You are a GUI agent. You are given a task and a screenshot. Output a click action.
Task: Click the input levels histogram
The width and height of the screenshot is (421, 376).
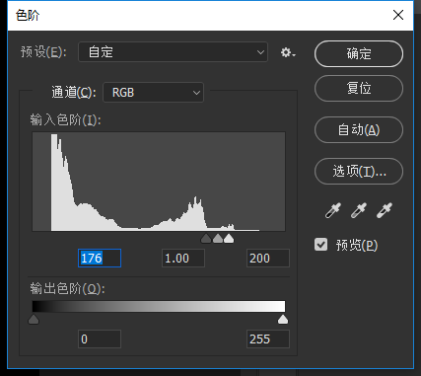159,182
